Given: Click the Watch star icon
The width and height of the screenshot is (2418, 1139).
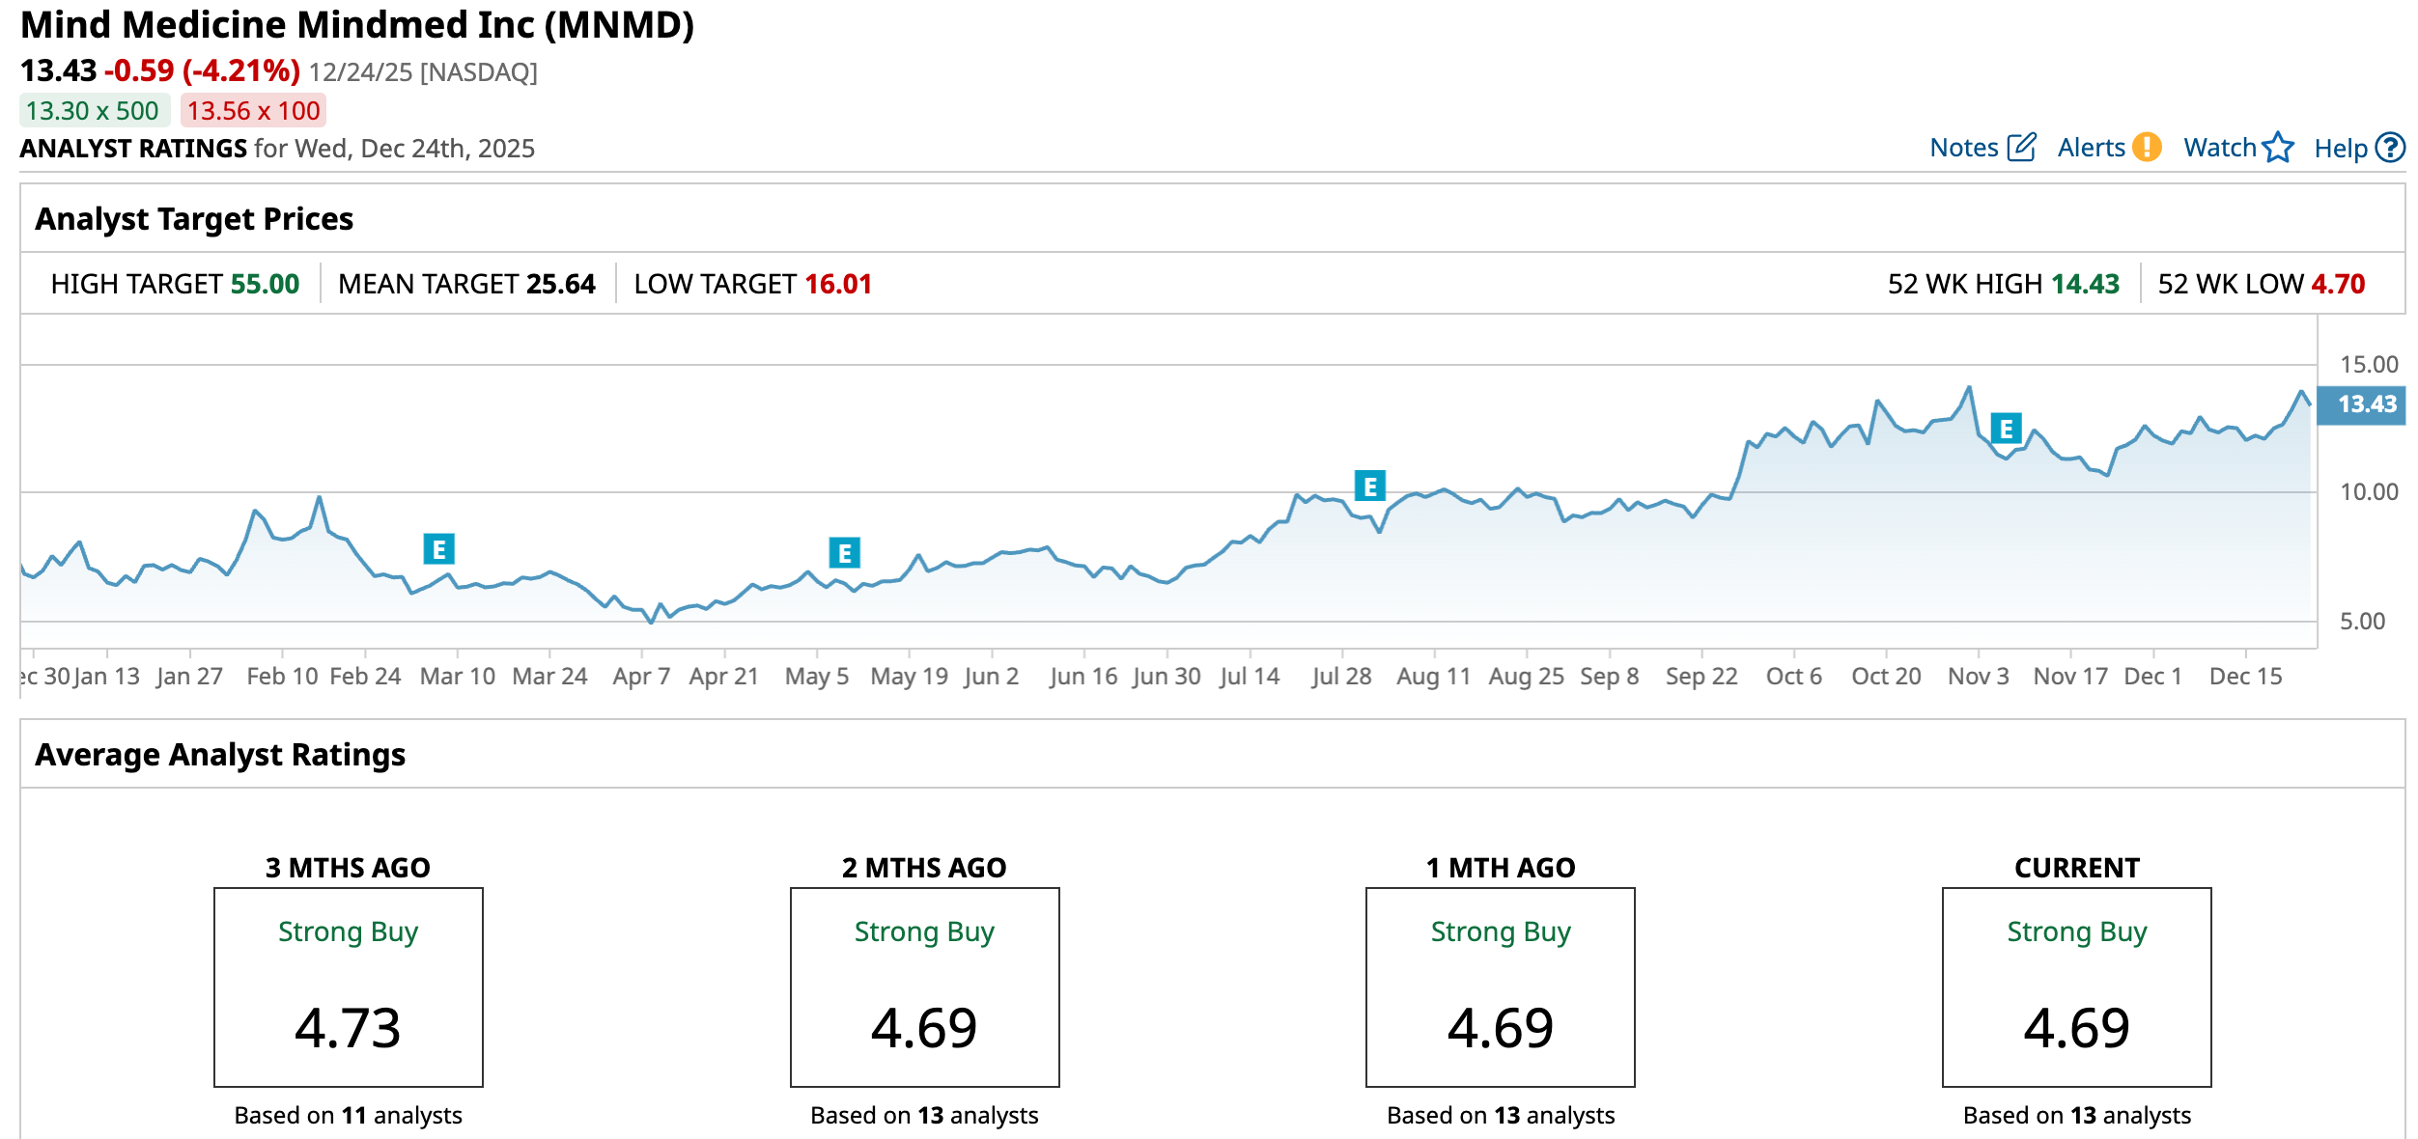Looking at the screenshot, I should [2278, 148].
